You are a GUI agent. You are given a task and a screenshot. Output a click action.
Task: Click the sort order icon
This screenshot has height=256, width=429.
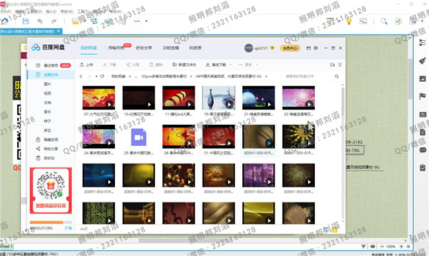(x=332, y=65)
